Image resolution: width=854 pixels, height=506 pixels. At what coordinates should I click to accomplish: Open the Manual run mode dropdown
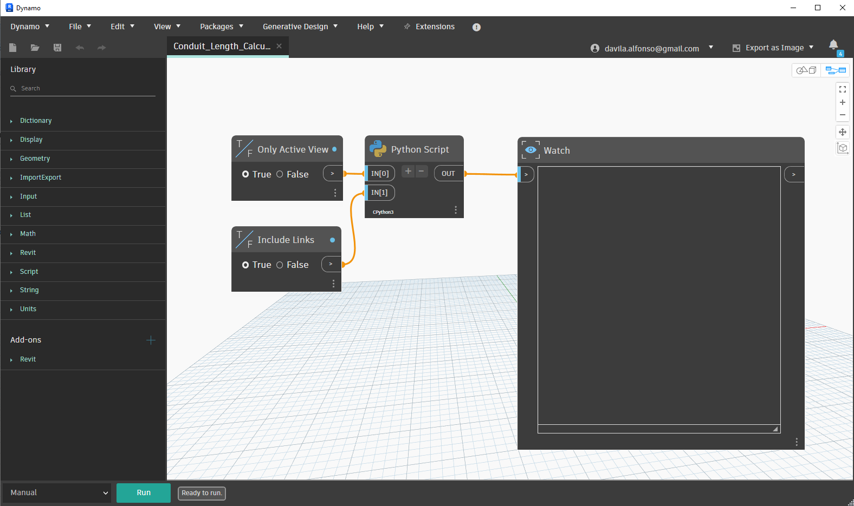tap(57, 492)
